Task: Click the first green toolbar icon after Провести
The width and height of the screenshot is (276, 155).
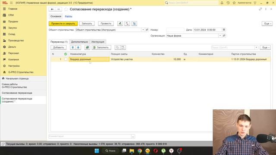Action: [x=120, y=24]
